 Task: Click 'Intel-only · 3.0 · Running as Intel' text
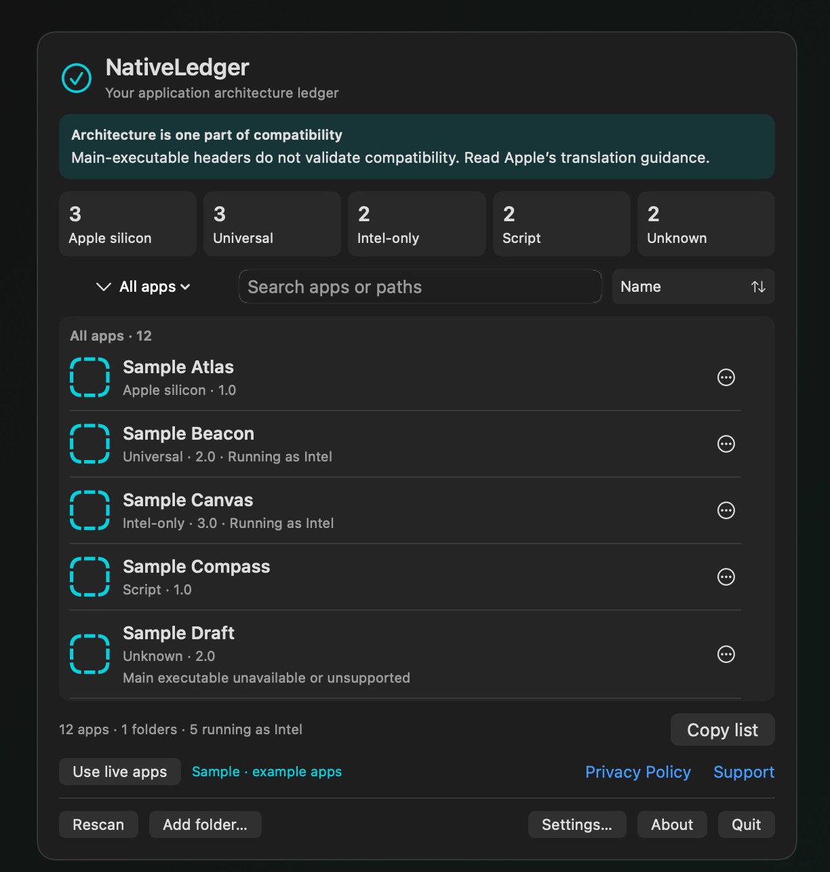(x=228, y=523)
